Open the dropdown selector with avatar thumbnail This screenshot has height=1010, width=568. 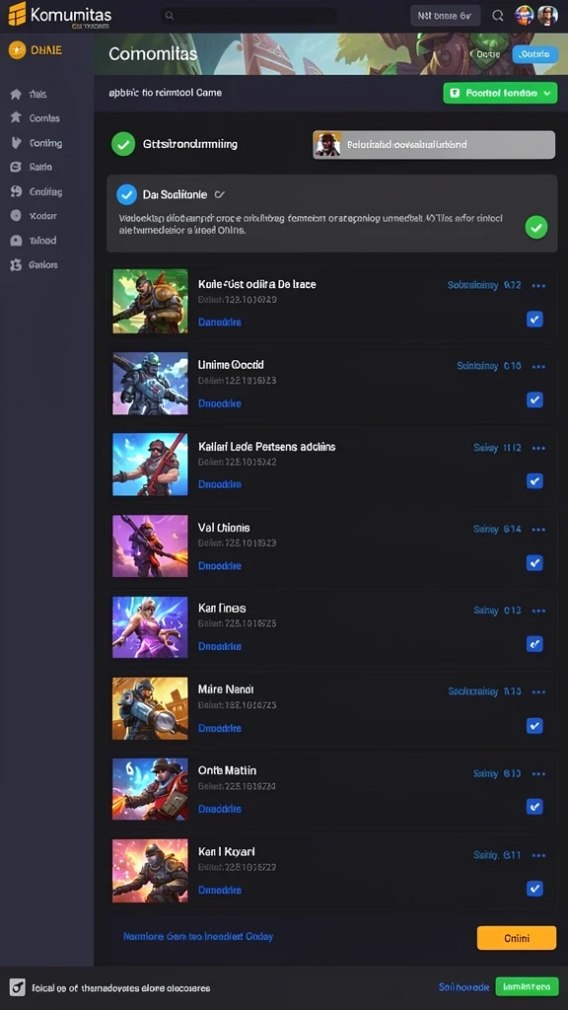434,145
